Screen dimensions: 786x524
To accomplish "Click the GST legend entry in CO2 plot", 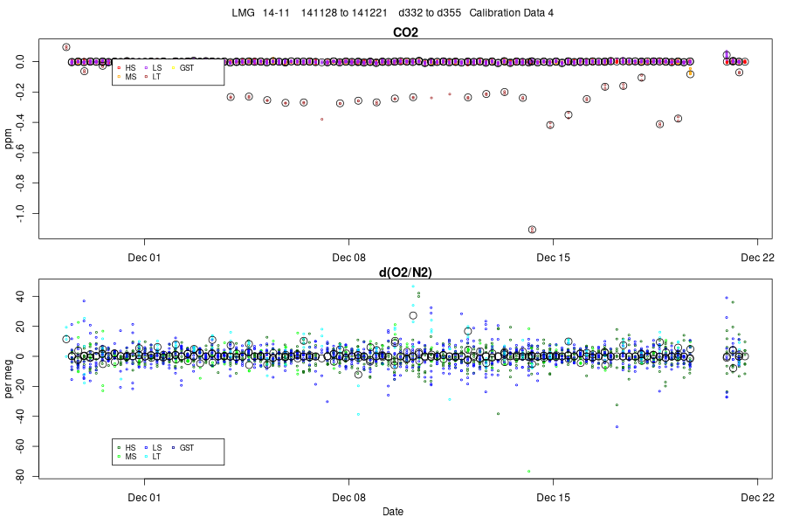I will tap(183, 68).
